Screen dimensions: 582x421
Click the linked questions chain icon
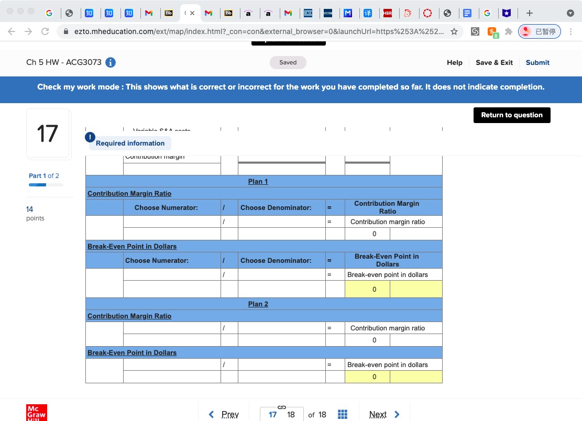pos(282,407)
